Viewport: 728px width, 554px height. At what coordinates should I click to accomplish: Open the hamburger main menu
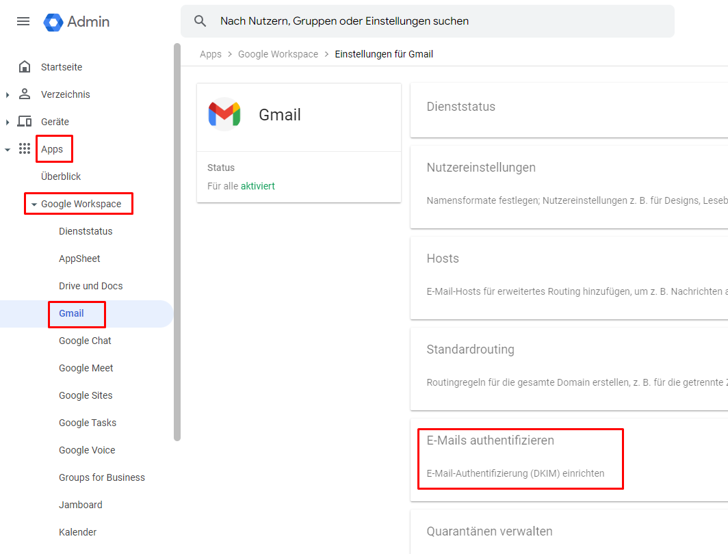(x=23, y=21)
